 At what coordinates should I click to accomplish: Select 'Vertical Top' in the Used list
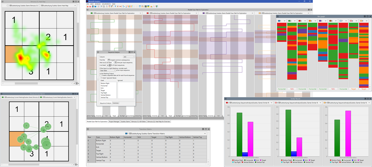point(104,97)
